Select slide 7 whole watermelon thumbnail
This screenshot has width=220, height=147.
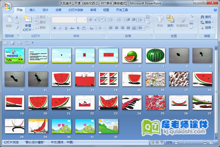[155, 55]
